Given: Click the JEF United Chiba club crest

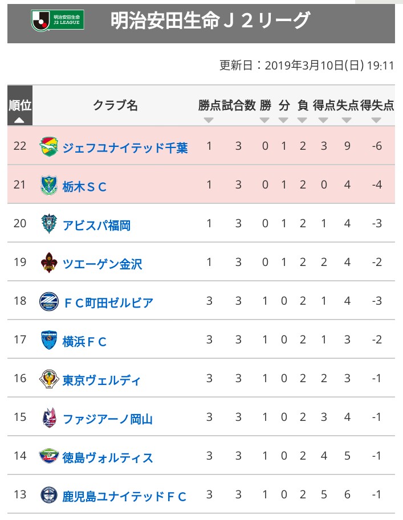Looking at the screenshot, I should point(49,147).
